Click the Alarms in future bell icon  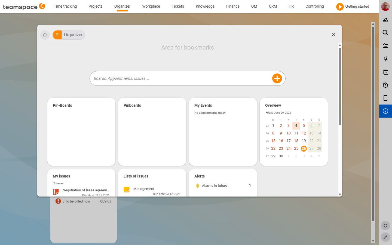(198, 186)
